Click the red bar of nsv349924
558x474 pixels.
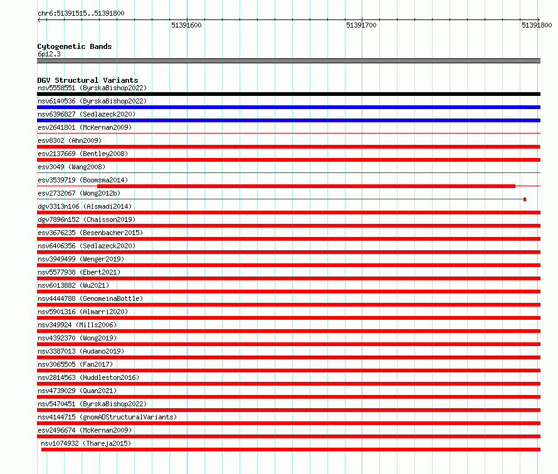288,331
